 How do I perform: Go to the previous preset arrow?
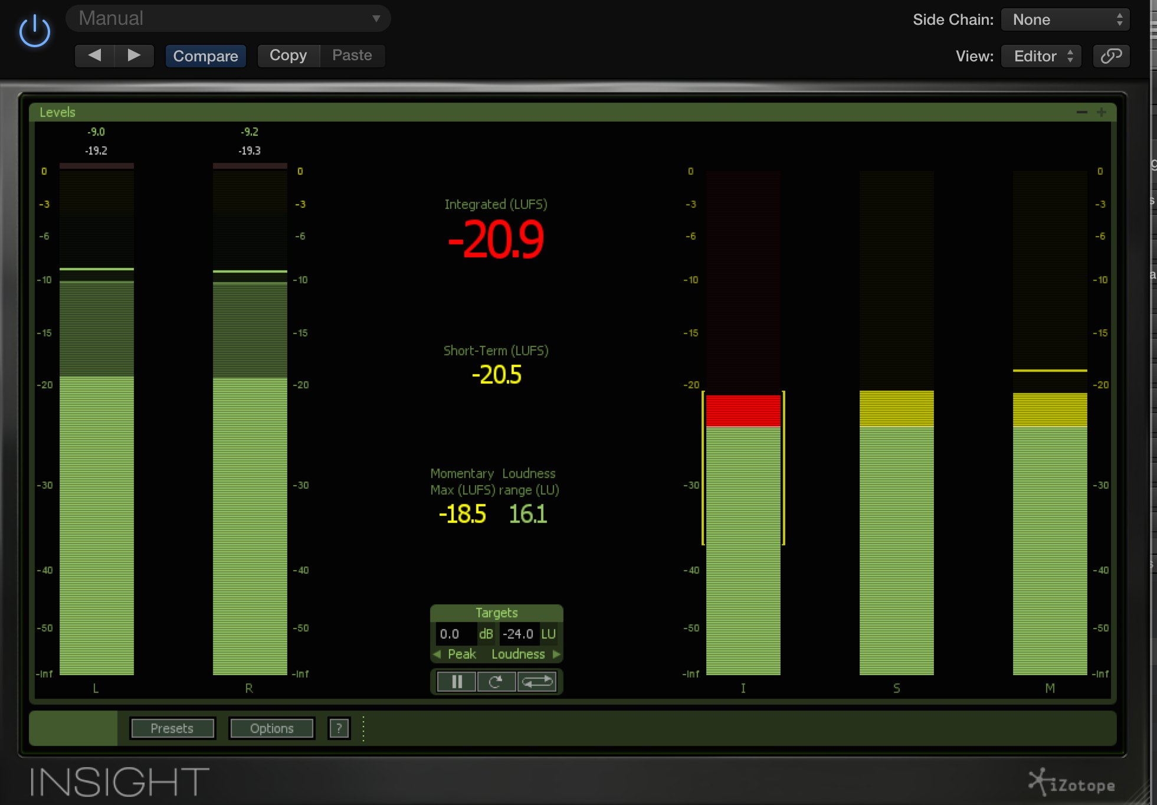(94, 55)
